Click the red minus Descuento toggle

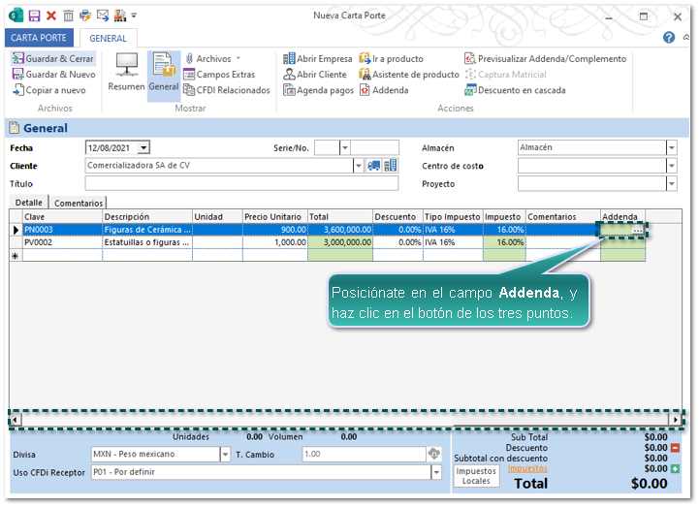(x=675, y=448)
